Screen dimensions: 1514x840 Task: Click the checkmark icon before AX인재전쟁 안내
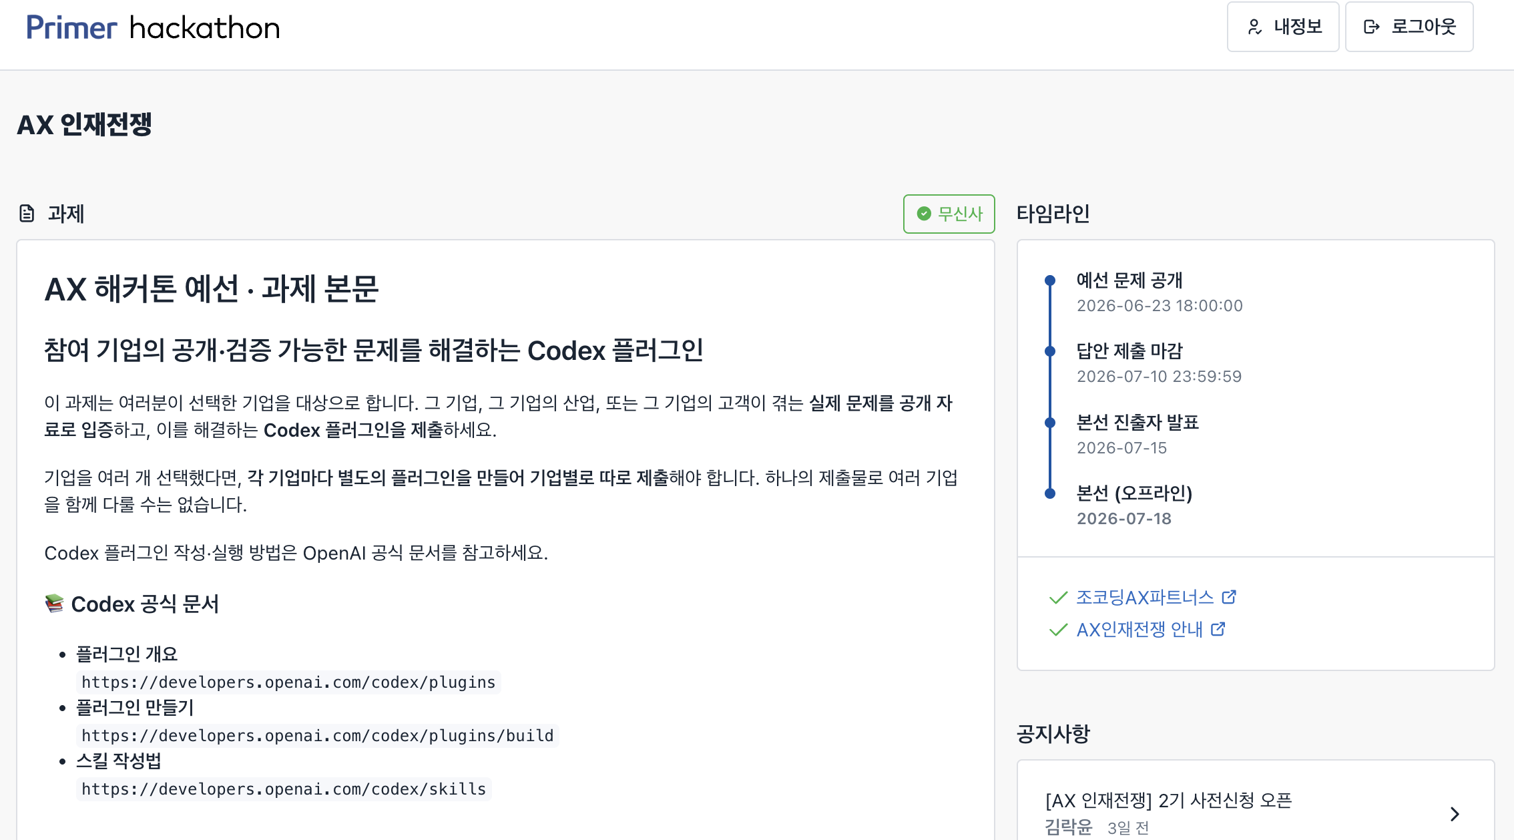point(1058,630)
